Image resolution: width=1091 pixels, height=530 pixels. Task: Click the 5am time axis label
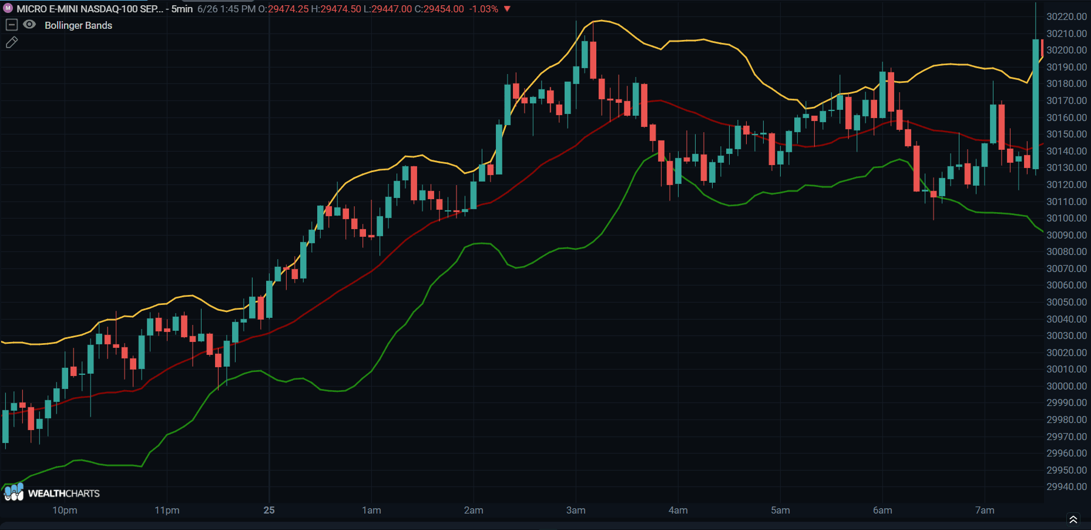tap(780, 510)
